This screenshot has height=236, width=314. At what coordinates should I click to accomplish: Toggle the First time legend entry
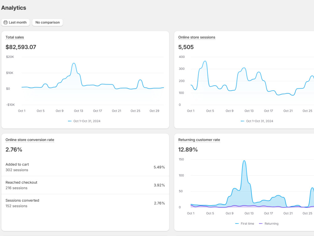click(245, 224)
